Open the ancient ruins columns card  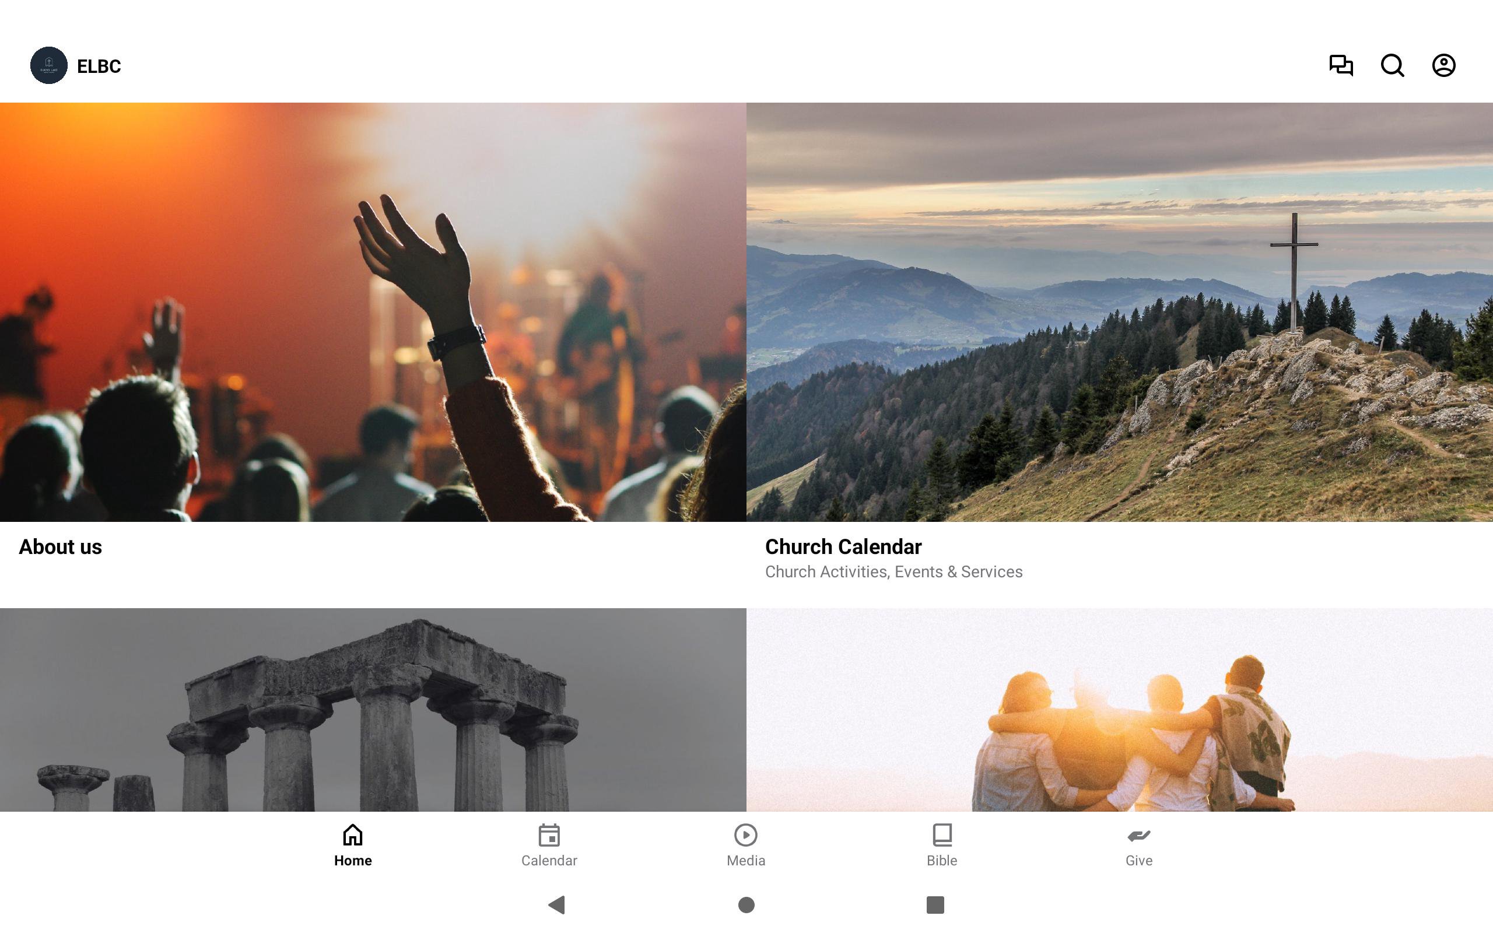pyautogui.click(x=373, y=710)
